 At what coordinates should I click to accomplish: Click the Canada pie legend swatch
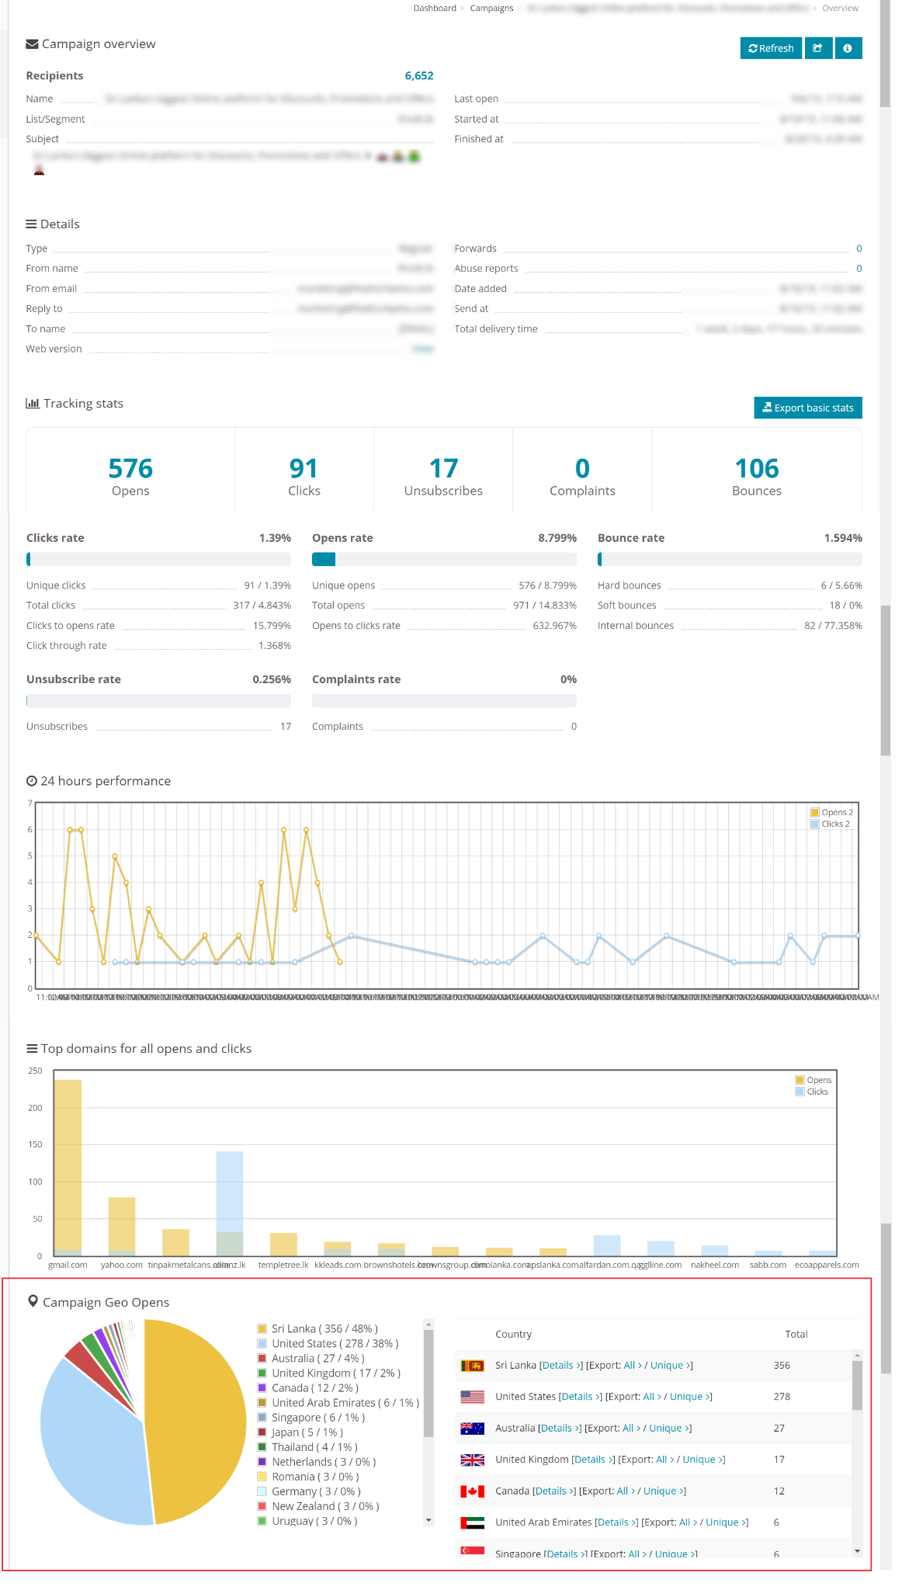point(262,1388)
